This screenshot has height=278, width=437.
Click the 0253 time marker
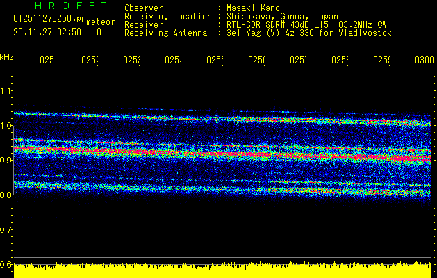coord(131,60)
